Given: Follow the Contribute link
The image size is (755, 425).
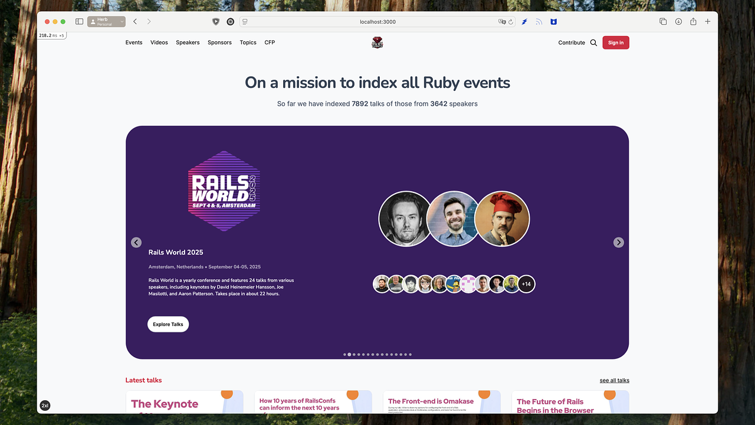Looking at the screenshot, I should (572, 42).
